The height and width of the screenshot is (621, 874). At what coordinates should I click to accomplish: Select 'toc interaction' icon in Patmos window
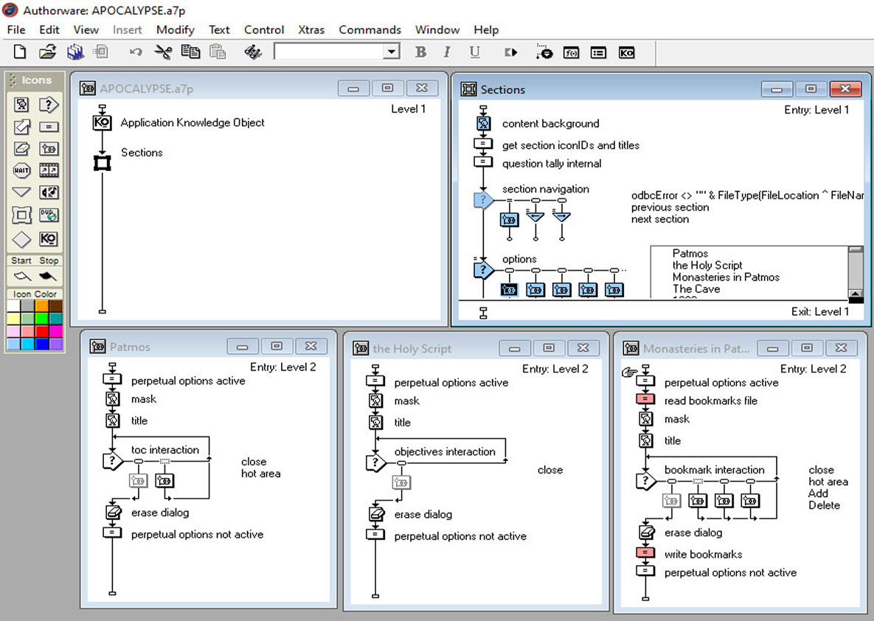point(113,461)
